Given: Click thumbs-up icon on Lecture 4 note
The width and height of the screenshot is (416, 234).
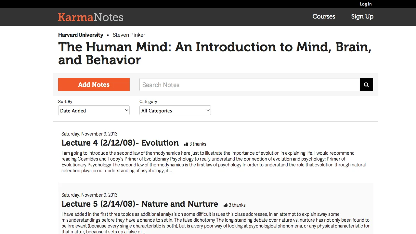Looking at the screenshot, I should coord(186,144).
